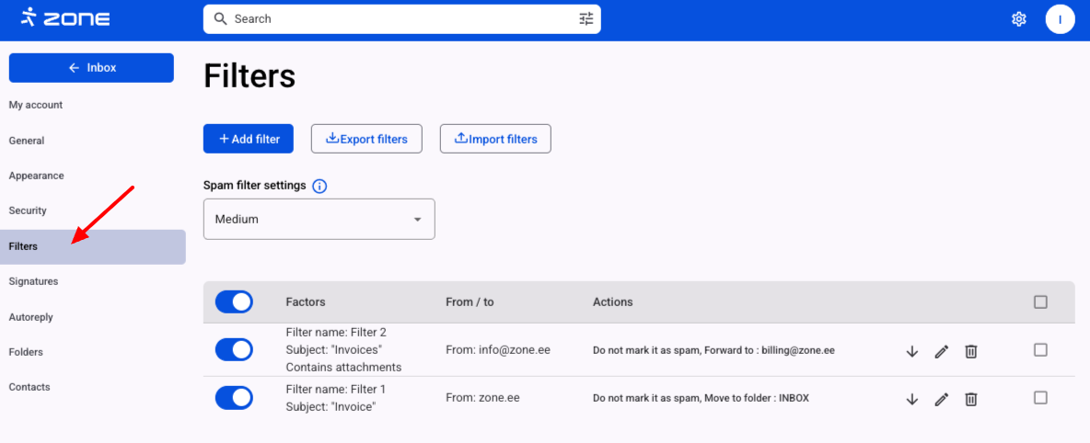
Task: Open the user avatar menu
Action: [1060, 18]
